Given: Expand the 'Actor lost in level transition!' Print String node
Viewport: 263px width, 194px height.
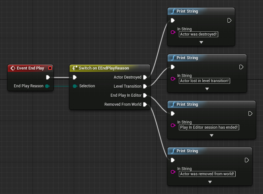Looking at the screenshot, I should point(207,89).
